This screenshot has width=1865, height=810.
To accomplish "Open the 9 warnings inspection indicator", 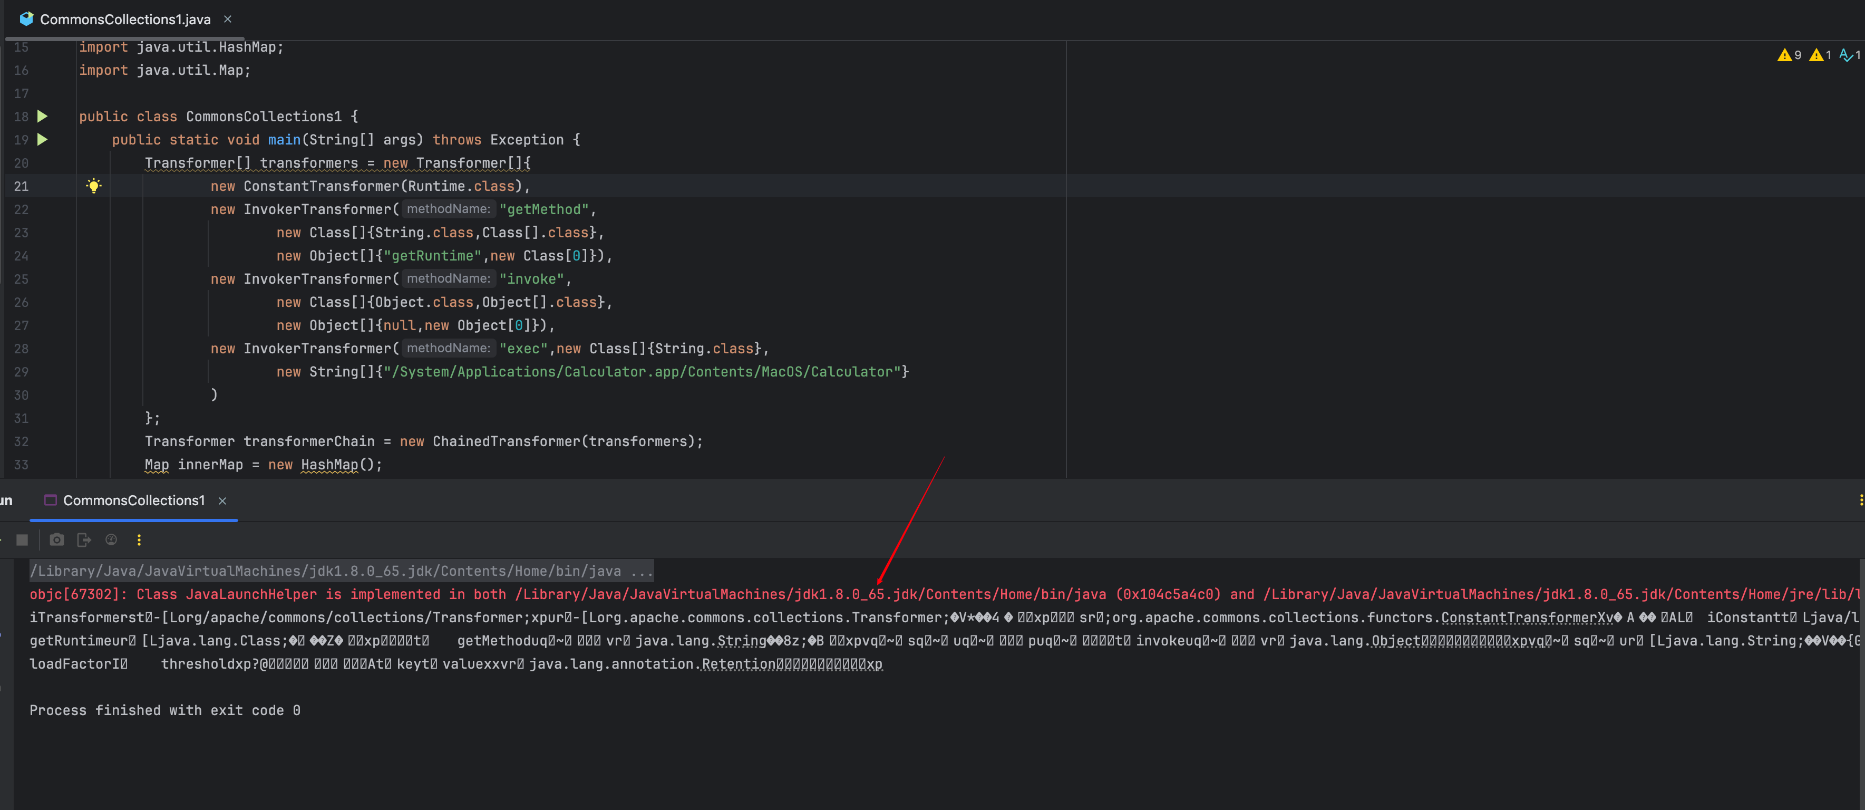I will (1789, 55).
